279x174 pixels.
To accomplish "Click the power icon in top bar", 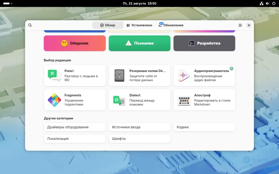I will [x=274, y=3].
